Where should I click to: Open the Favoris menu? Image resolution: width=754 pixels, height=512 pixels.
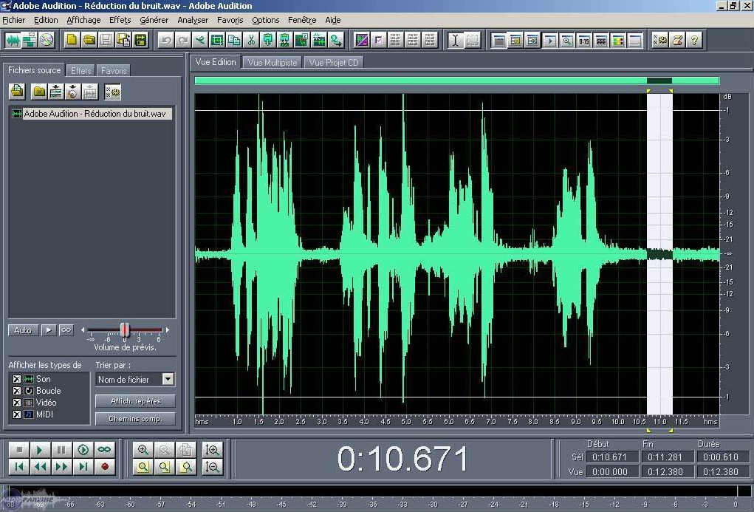tap(230, 20)
